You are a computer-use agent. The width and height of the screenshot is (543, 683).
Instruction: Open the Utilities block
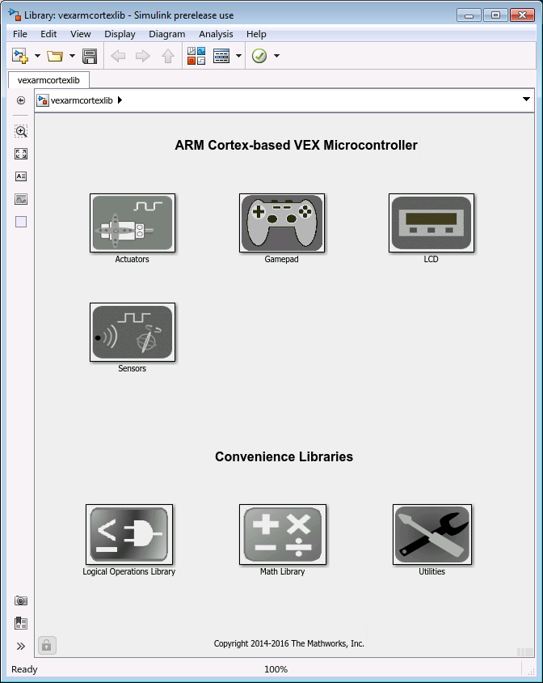[x=432, y=535]
